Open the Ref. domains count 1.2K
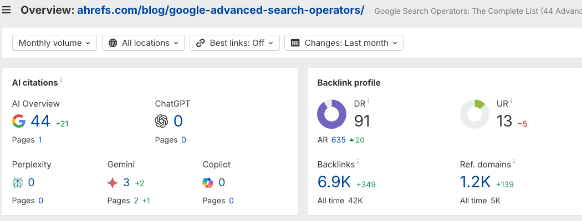The image size is (582, 221). tap(476, 182)
